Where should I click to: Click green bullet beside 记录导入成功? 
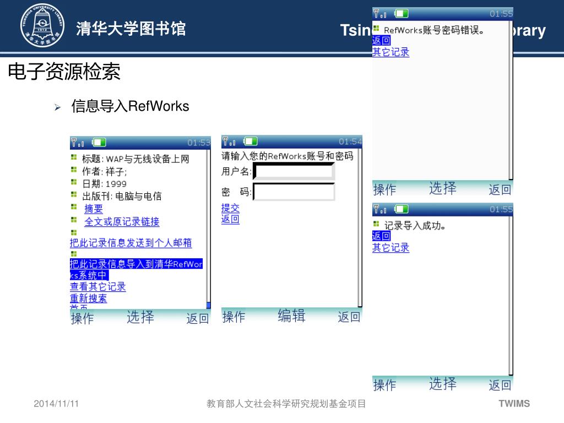pos(376,224)
